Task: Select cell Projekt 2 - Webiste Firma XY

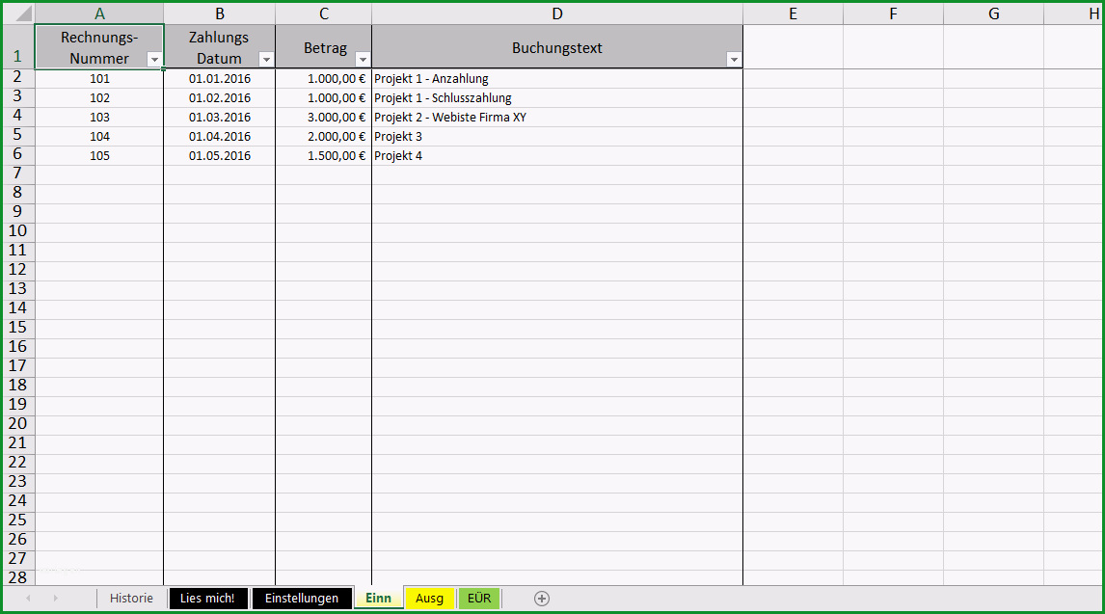Action: click(557, 117)
